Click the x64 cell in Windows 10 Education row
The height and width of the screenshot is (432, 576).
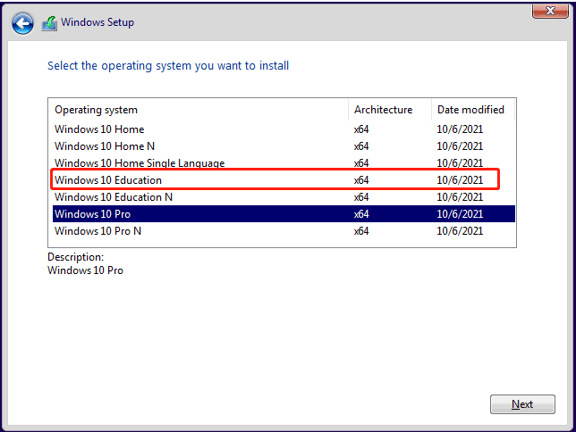point(361,180)
